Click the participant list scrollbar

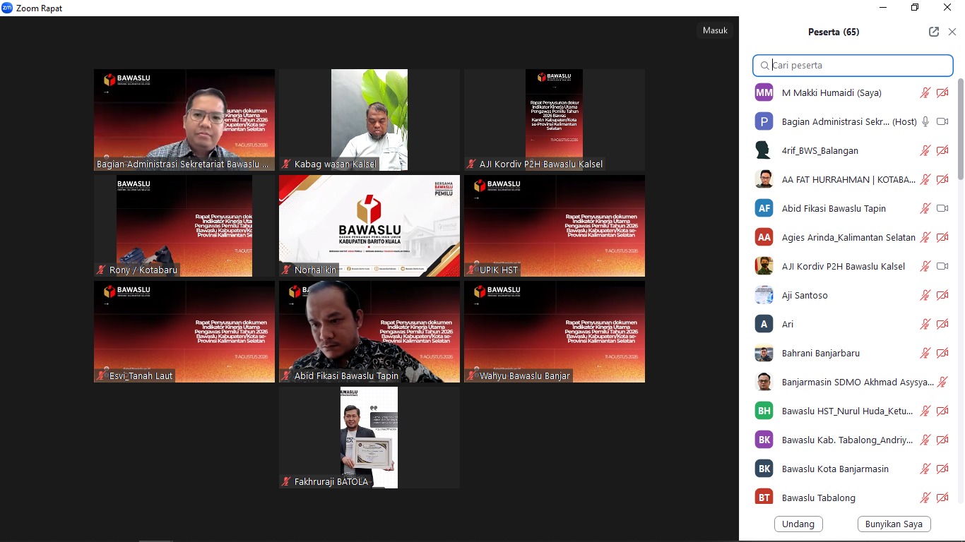pos(960,130)
